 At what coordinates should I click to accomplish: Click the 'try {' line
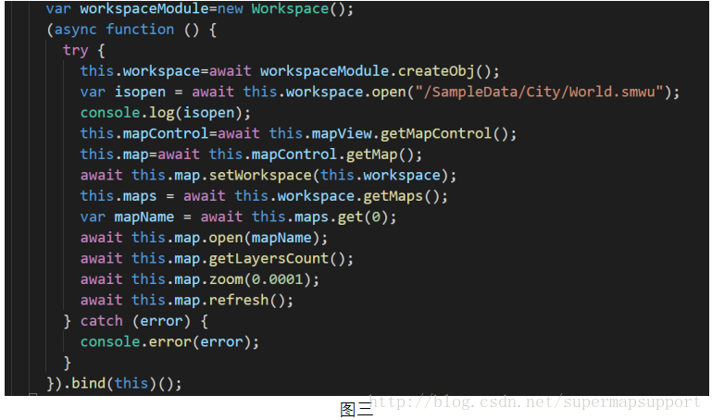[x=84, y=50]
